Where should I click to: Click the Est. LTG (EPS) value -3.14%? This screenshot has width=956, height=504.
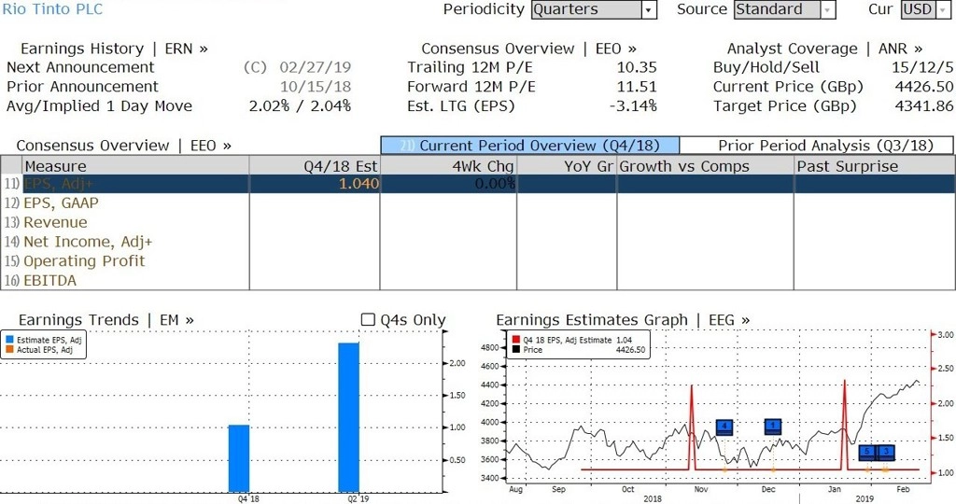pyautogui.click(x=633, y=106)
